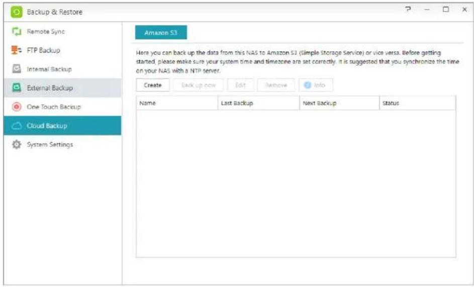Select the Remote Sync sidebar icon

click(16, 32)
